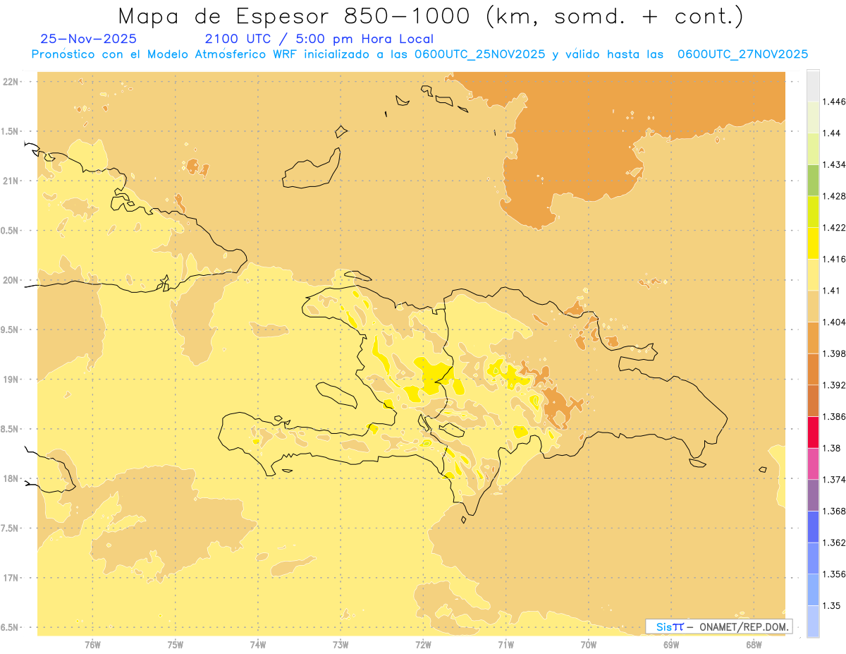This screenshot has height=654, width=846.
Task: Click the latitude label '17N'
Action: pos(12,579)
